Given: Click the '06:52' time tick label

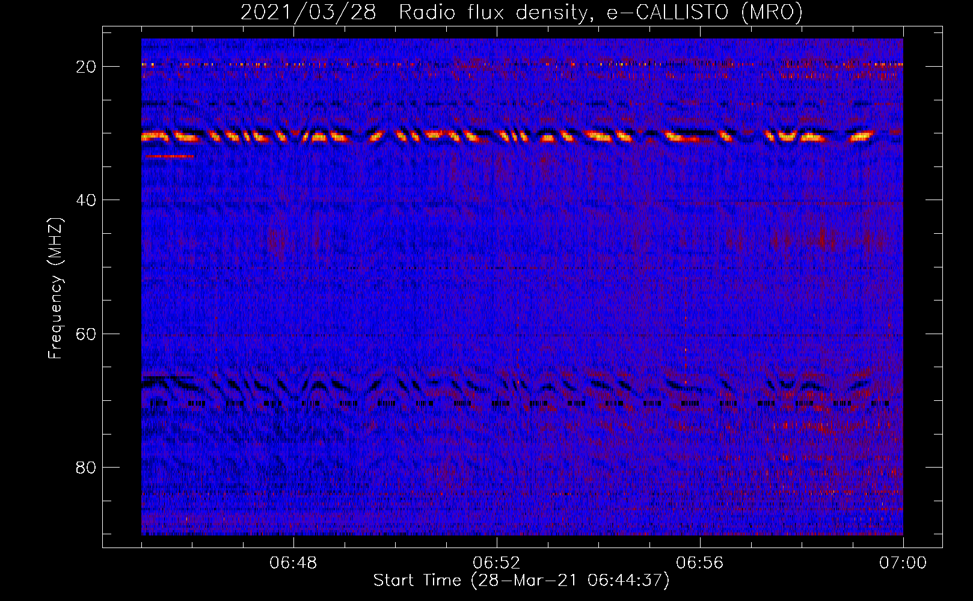Looking at the screenshot, I should tap(497, 563).
